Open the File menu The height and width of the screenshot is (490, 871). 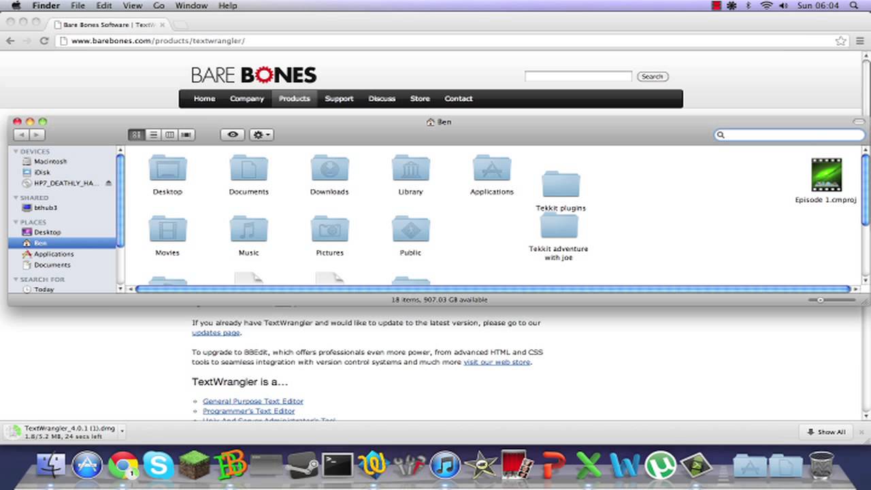(x=78, y=5)
